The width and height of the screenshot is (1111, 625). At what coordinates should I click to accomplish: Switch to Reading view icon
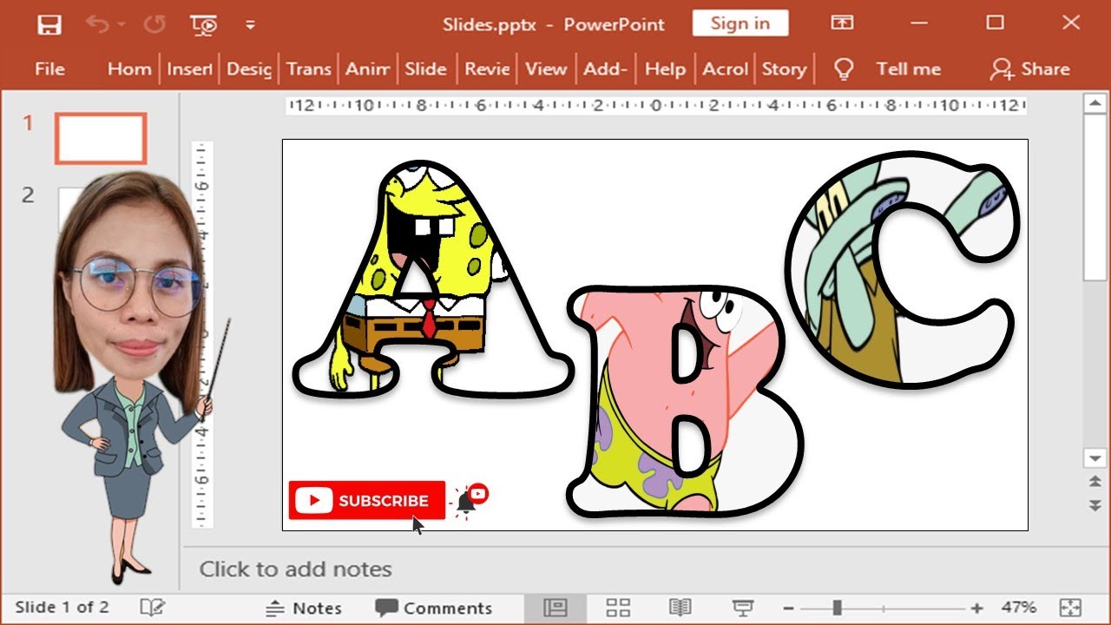[x=680, y=608]
